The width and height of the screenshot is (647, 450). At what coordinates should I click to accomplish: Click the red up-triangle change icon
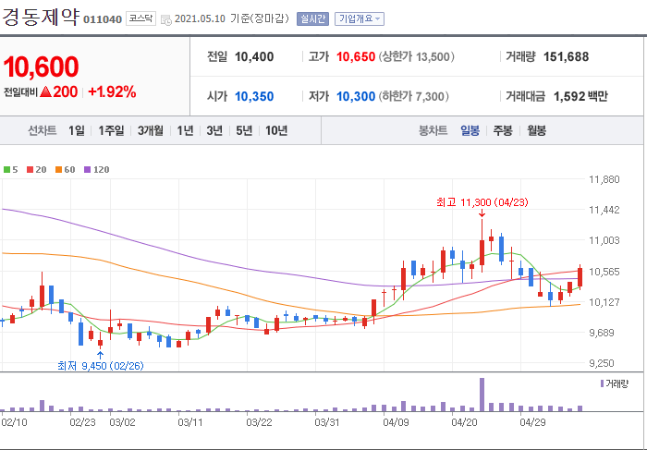(46, 91)
